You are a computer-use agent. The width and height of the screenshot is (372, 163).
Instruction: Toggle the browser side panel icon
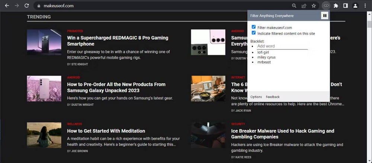[346, 6]
